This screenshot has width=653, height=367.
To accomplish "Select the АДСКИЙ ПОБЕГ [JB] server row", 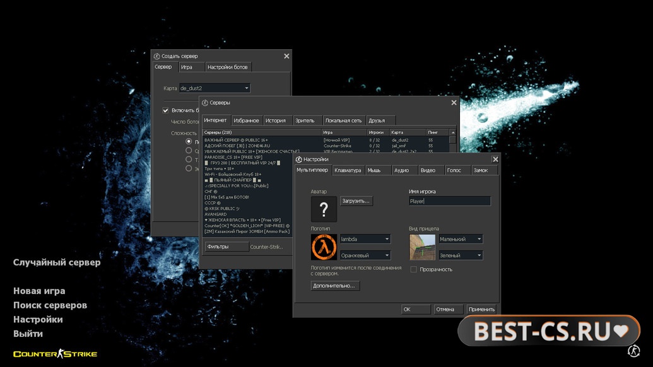I will point(327,146).
